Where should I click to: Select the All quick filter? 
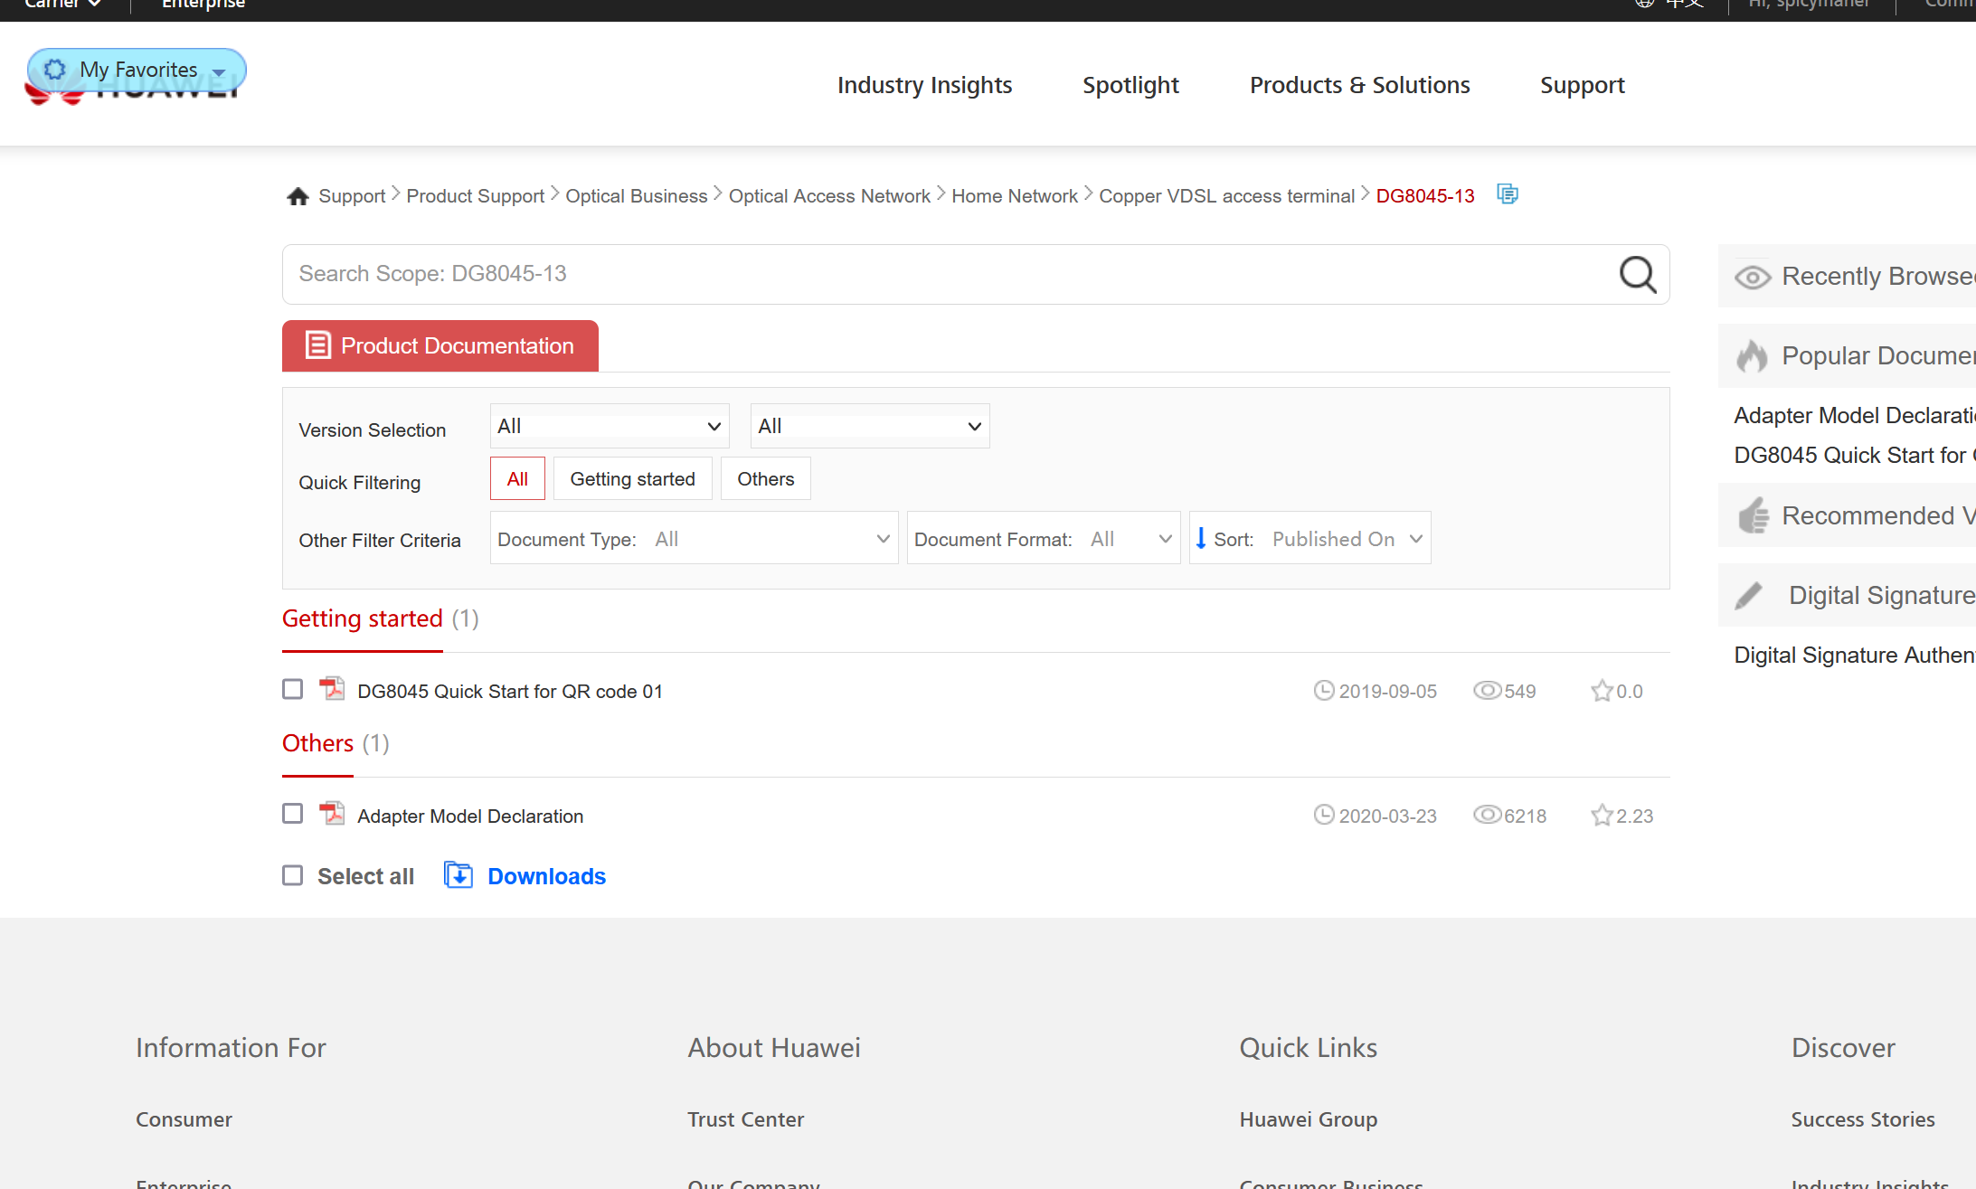coord(517,478)
